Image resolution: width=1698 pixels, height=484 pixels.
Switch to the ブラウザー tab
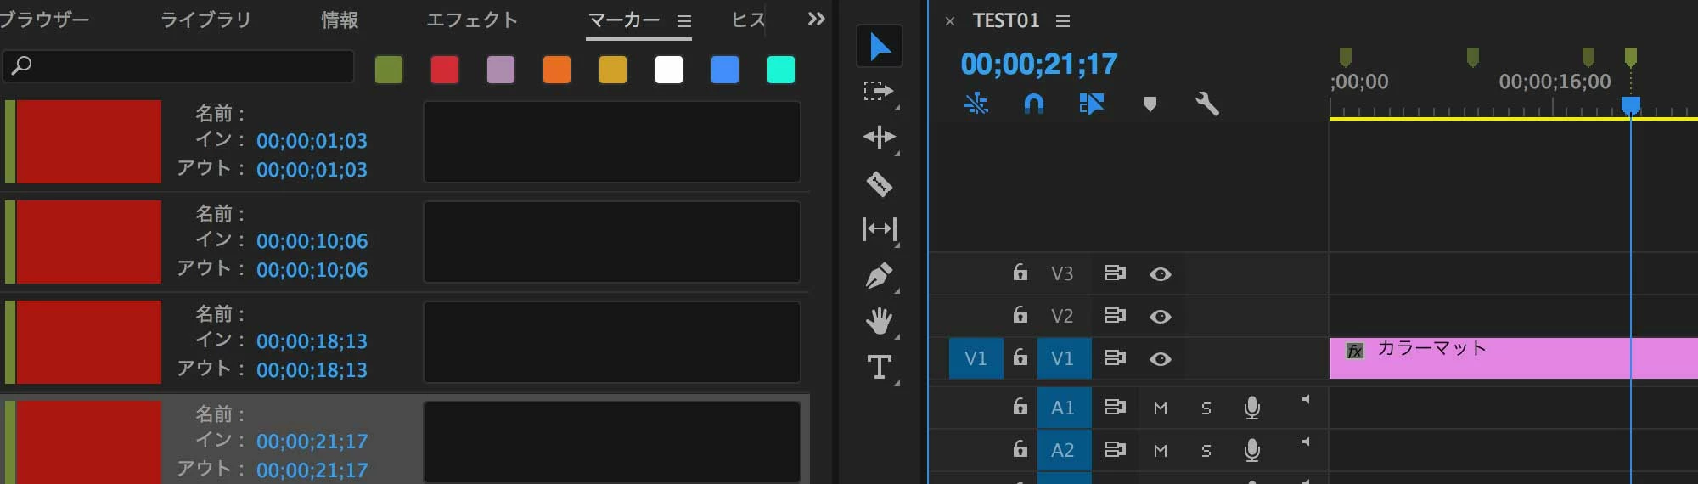pyautogui.click(x=44, y=20)
